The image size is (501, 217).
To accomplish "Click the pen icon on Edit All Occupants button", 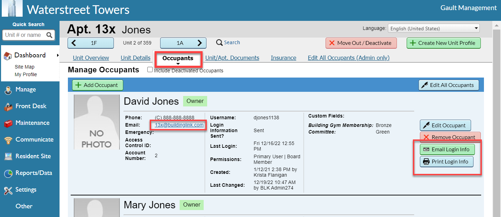I will coord(424,85).
